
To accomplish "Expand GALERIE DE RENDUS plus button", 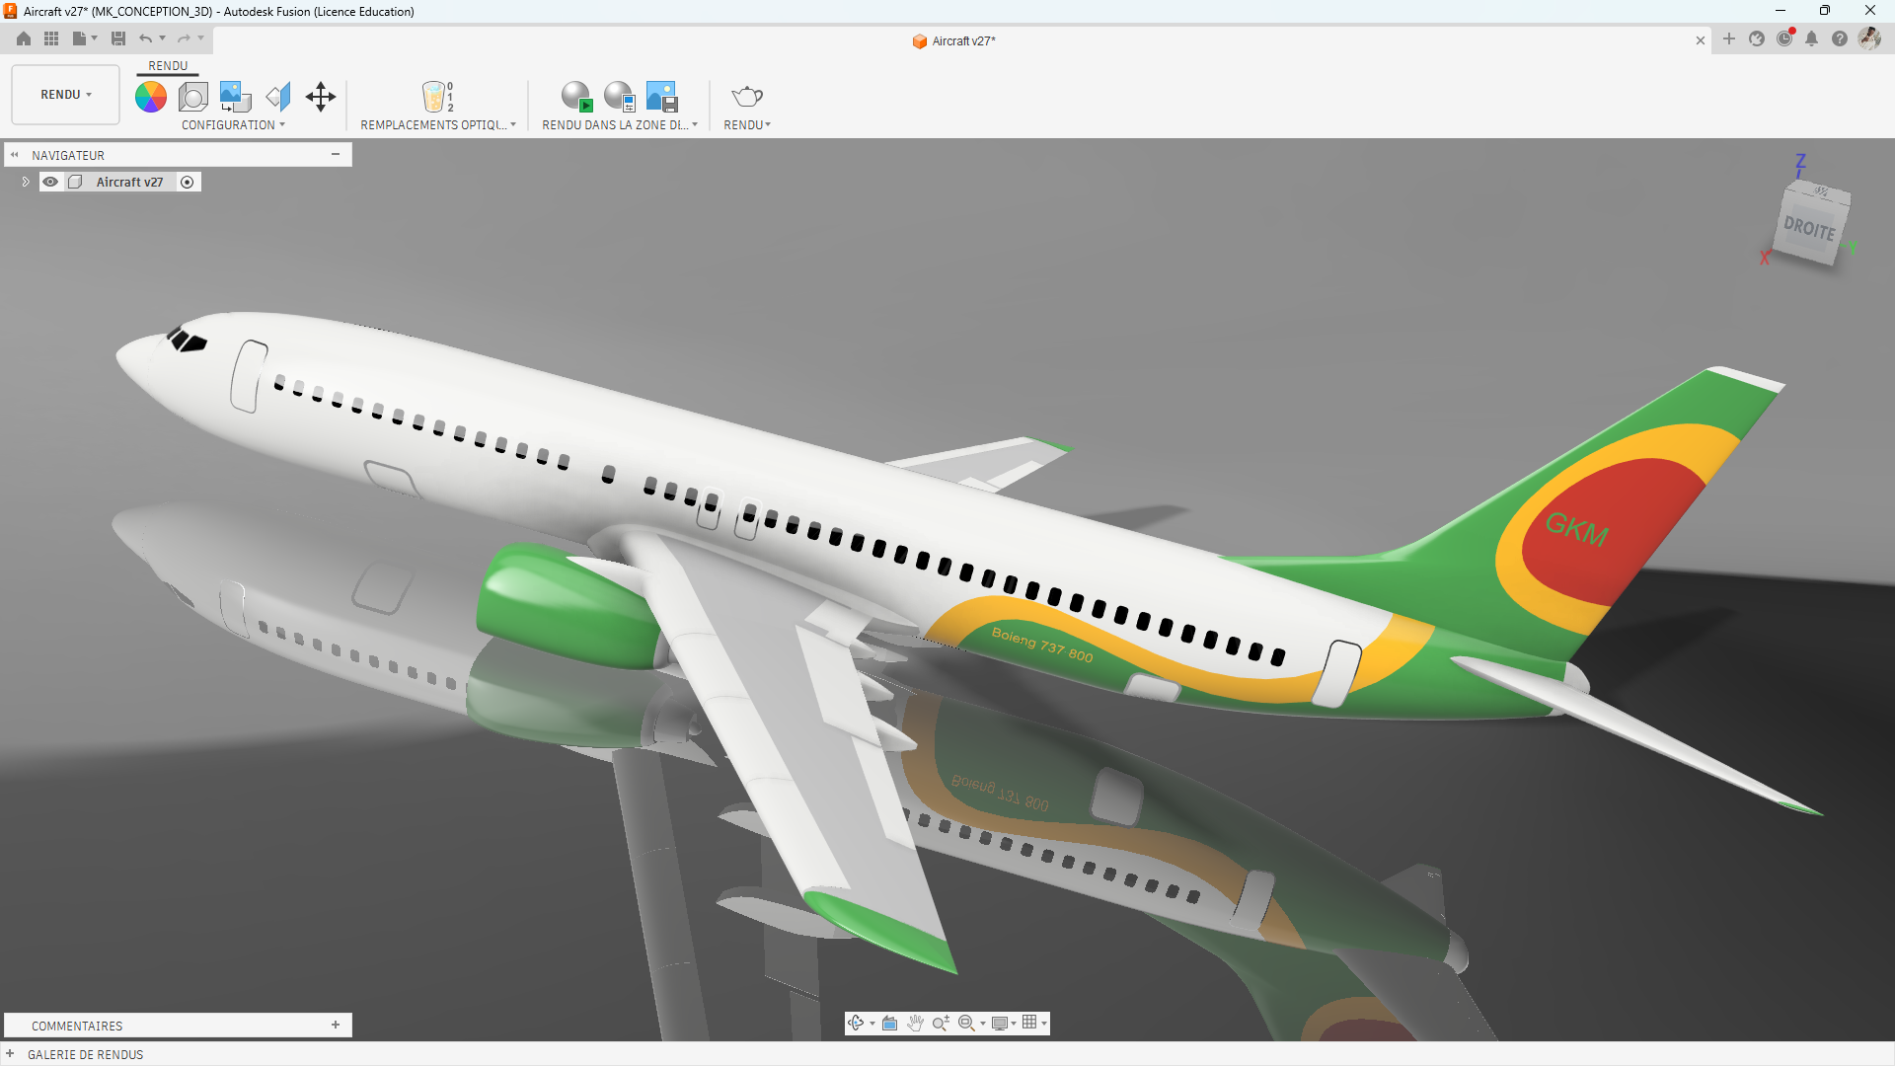I will click(10, 1054).
